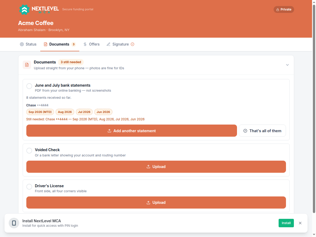Image resolution: width=316 pixels, height=237 pixels.
Task: Mark June and July bank statements circle
Action: click(x=29, y=86)
